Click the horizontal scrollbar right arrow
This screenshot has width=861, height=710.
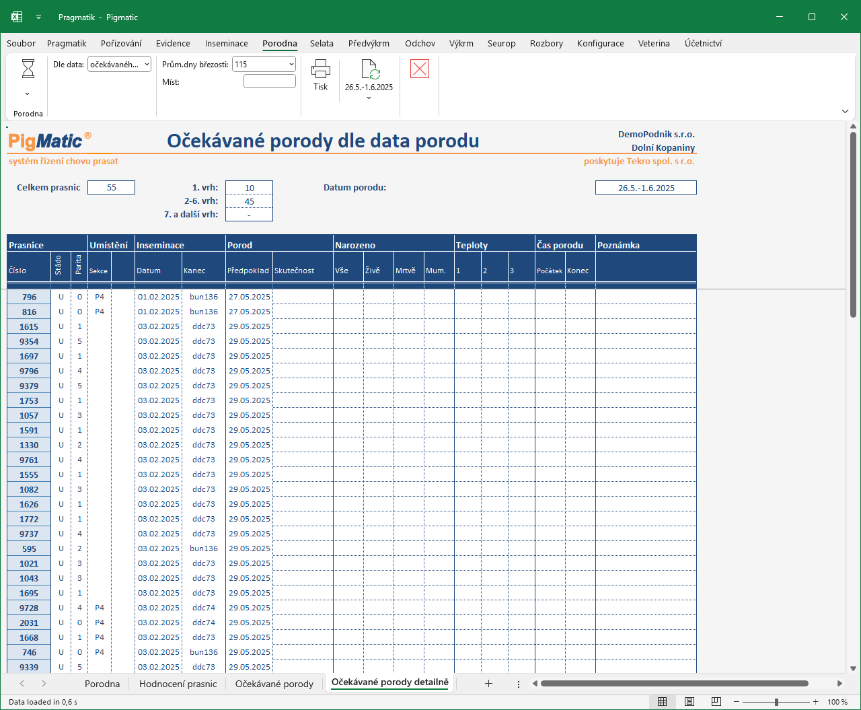839,684
